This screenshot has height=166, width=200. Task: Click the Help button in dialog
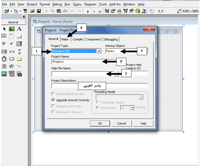(143, 123)
